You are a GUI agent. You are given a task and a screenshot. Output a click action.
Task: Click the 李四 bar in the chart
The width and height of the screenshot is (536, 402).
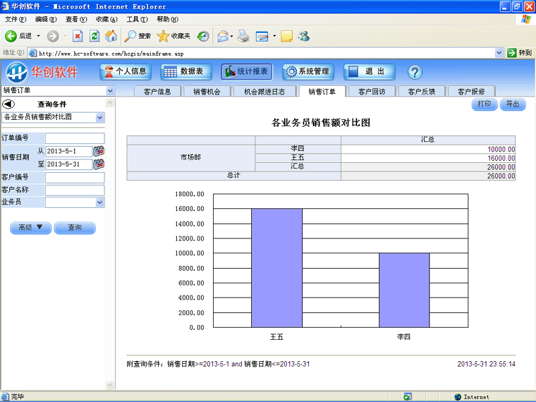click(404, 290)
